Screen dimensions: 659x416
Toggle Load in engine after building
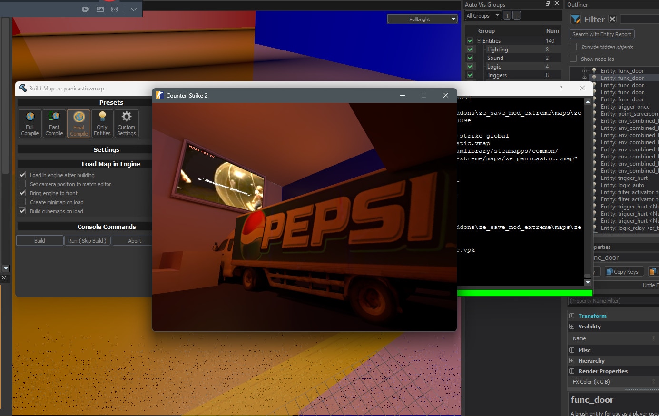point(22,175)
